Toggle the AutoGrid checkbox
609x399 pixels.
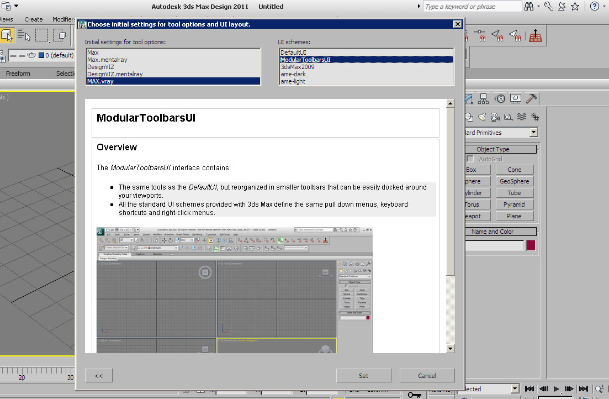click(470, 159)
